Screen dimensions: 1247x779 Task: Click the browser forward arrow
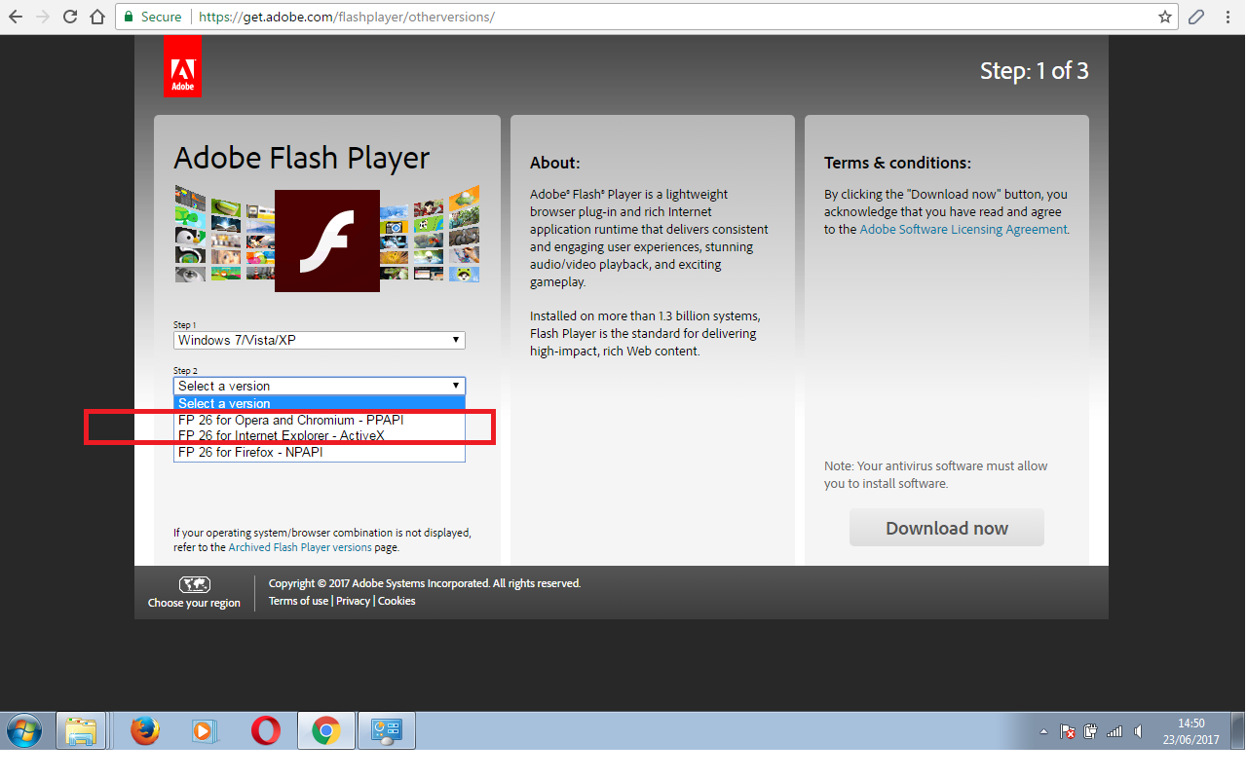point(43,17)
